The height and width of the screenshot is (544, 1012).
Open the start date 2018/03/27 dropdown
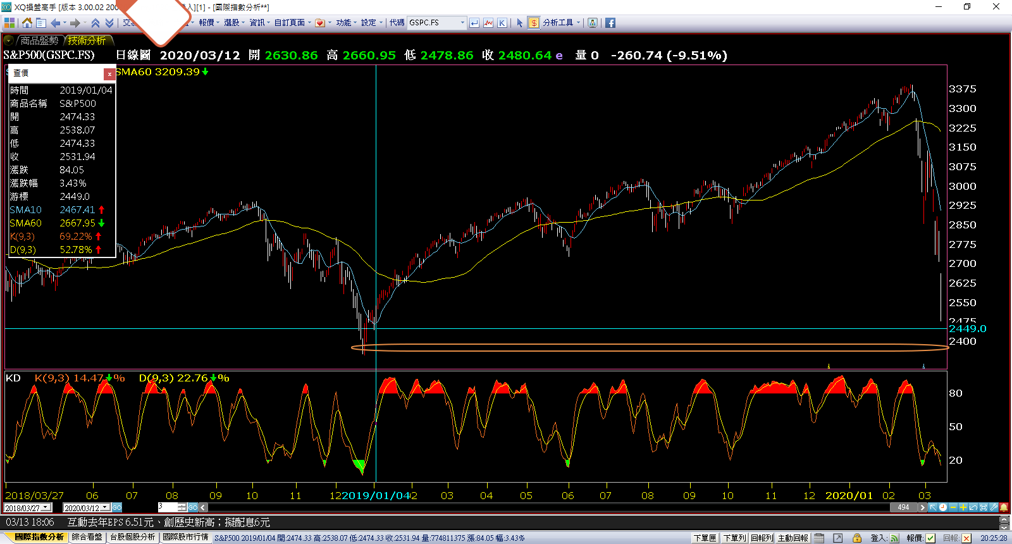[x=46, y=507]
